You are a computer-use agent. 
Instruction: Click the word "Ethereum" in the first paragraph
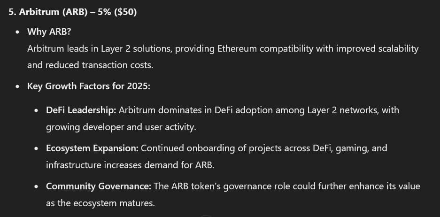[237, 49]
